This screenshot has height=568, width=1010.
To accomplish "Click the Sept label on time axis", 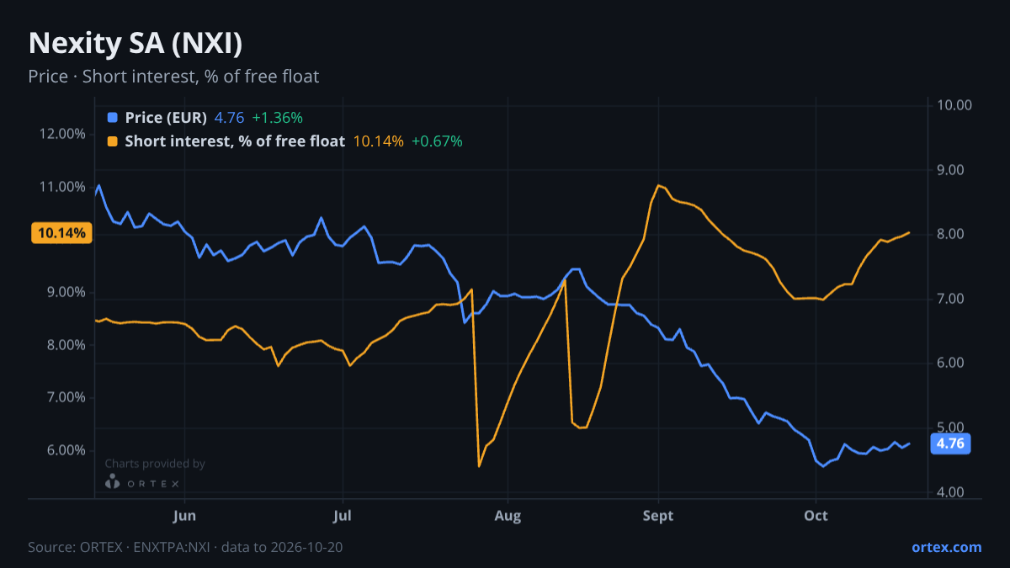I will pos(658,515).
